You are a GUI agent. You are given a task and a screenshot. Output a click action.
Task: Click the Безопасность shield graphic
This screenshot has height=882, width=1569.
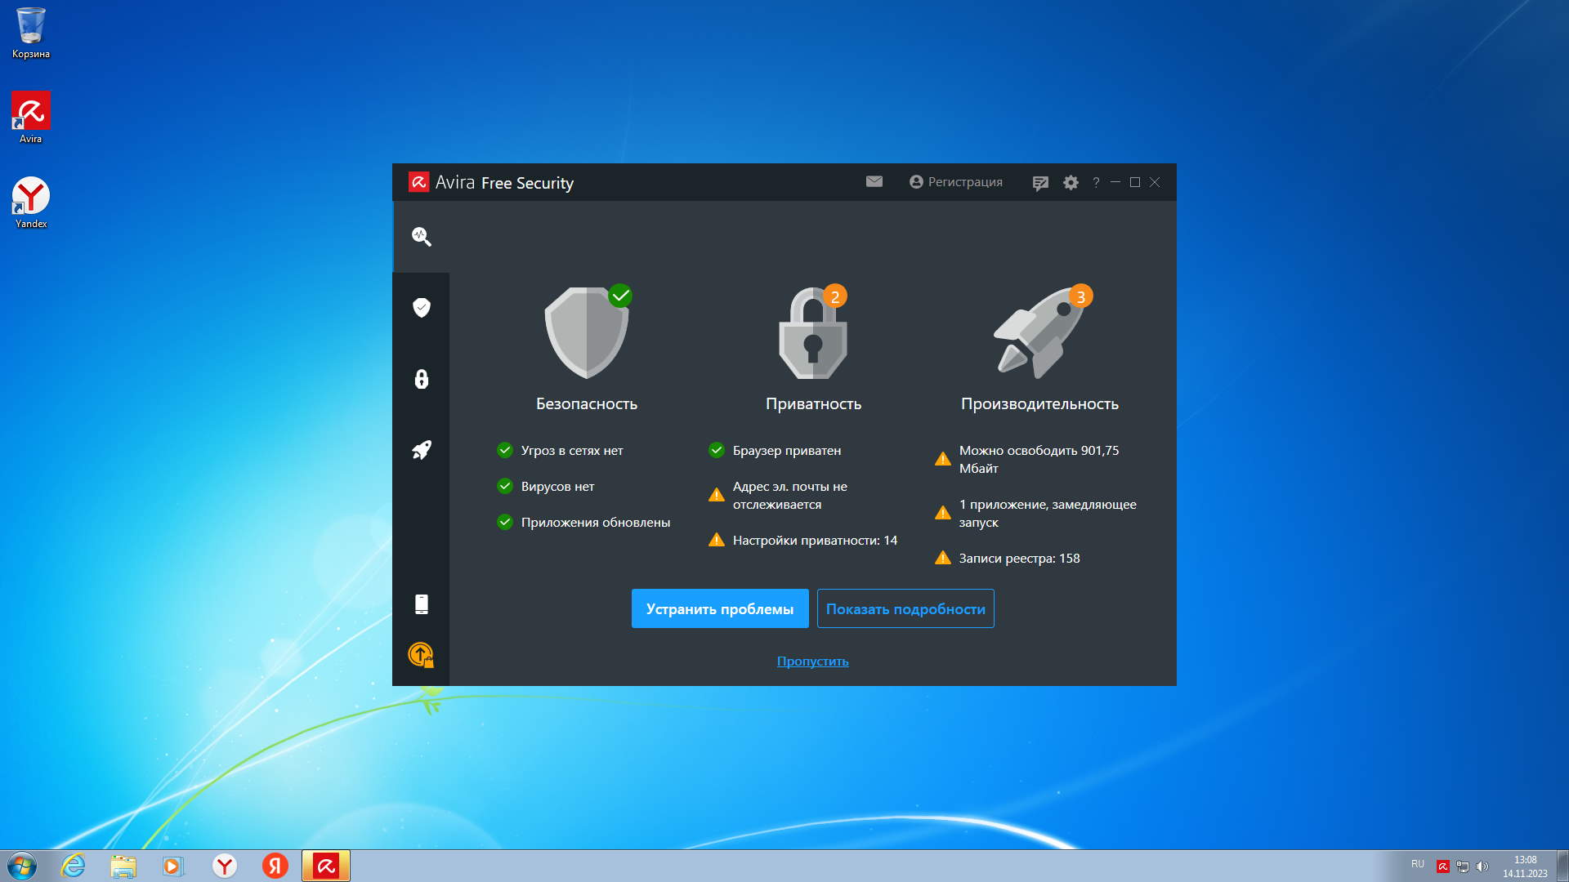pos(586,333)
